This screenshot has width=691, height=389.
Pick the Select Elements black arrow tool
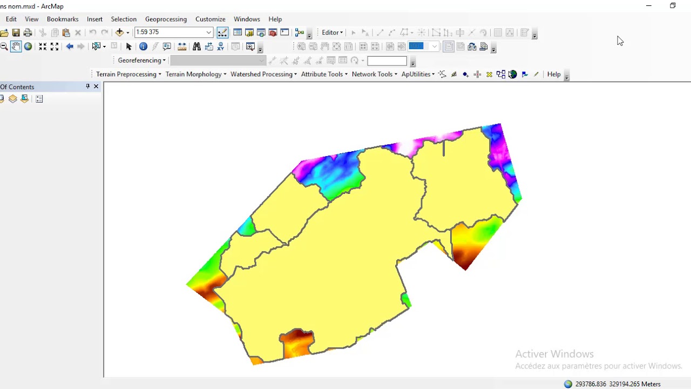(128, 46)
